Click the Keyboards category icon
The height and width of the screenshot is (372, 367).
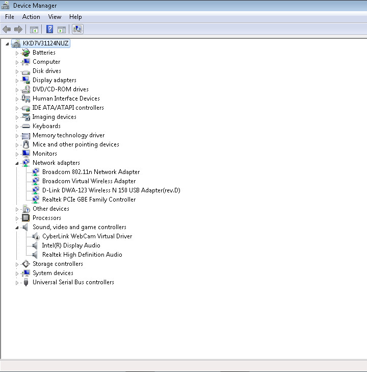point(26,126)
